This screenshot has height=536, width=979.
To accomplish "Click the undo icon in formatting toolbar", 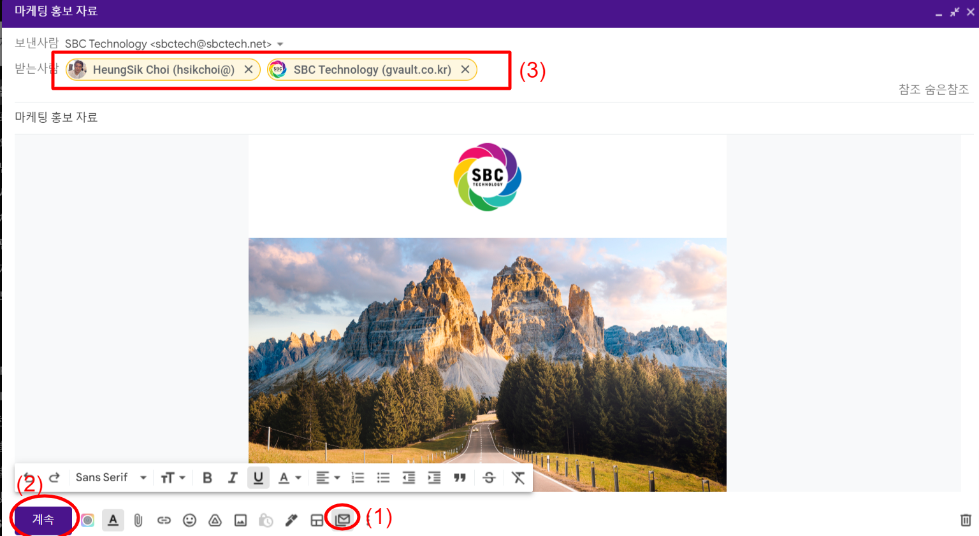I will (29, 477).
